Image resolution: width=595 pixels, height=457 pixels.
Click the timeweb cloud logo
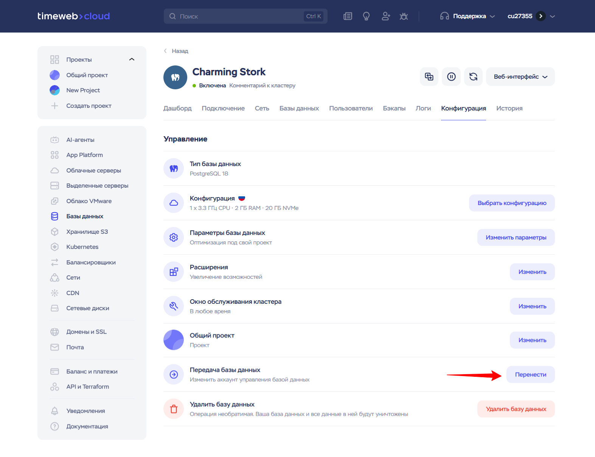(74, 16)
